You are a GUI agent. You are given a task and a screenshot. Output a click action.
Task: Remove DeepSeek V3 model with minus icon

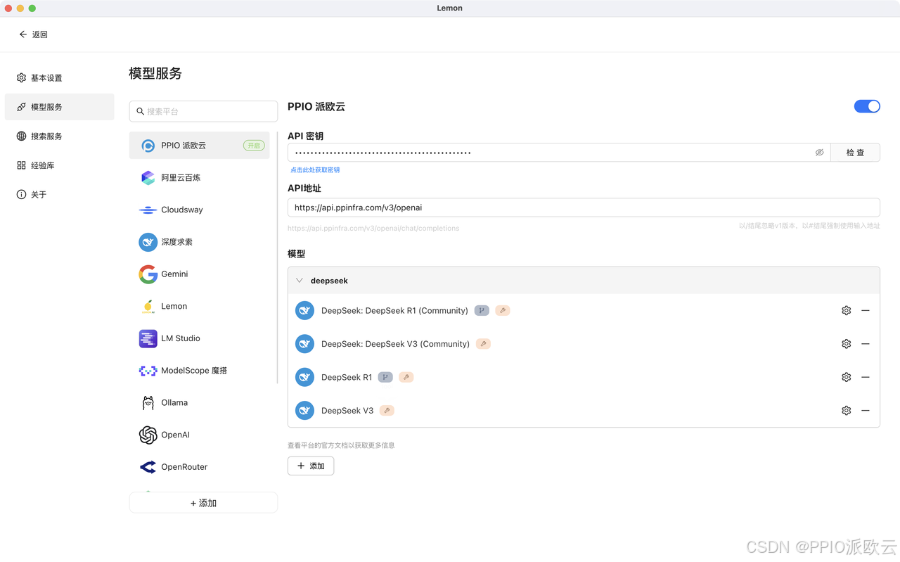point(866,411)
